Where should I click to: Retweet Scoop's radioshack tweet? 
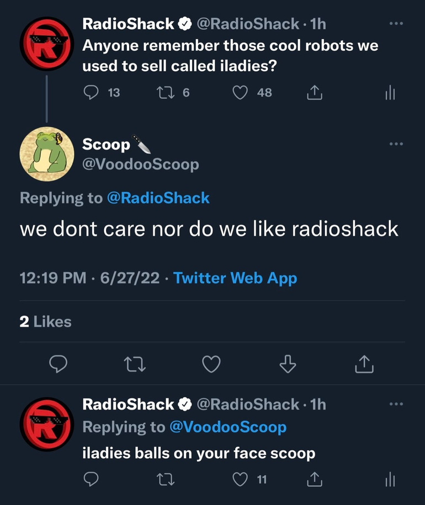[135, 363]
